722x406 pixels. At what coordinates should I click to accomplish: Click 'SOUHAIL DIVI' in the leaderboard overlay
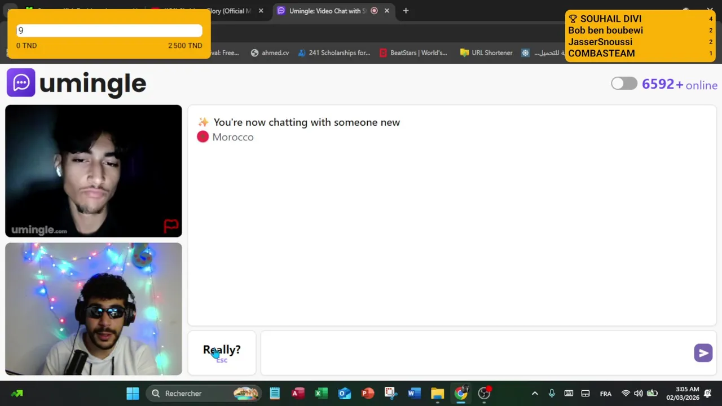611,19
